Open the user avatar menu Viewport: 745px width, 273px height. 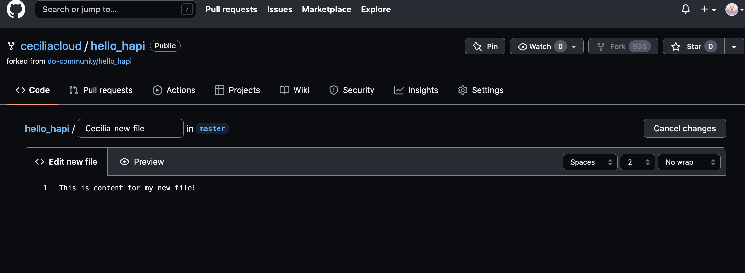734,10
